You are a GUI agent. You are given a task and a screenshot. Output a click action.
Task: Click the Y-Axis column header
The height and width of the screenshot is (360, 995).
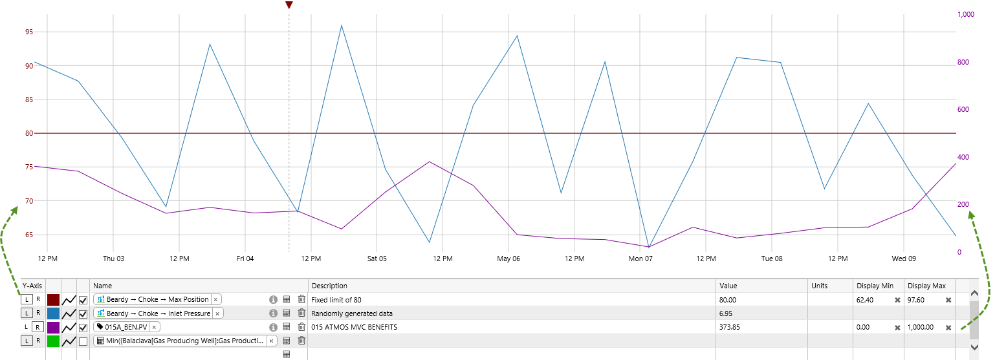pos(32,286)
